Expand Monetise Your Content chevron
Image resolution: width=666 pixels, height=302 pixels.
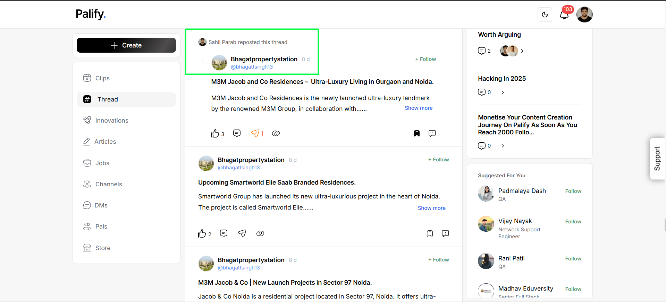pyautogui.click(x=503, y=146)
